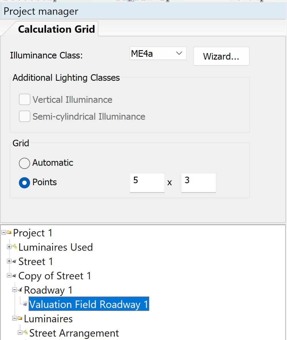Switch to the Calculation Grid tab
This screenshot has height=340, width=287.
click(56, 29)
